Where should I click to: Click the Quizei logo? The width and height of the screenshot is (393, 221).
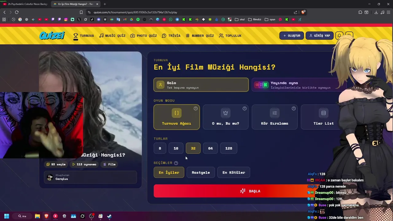[52, 36]
